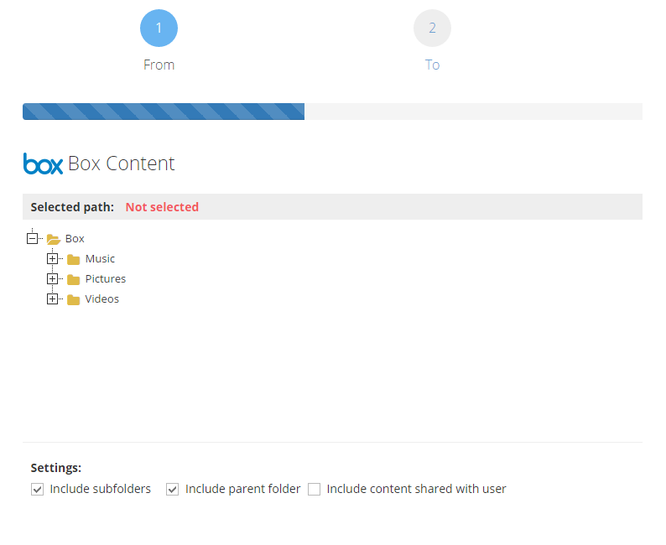This screenshot has width=666, height=545.
Task: Click the blue Box logo
Action: pos(43,163)
